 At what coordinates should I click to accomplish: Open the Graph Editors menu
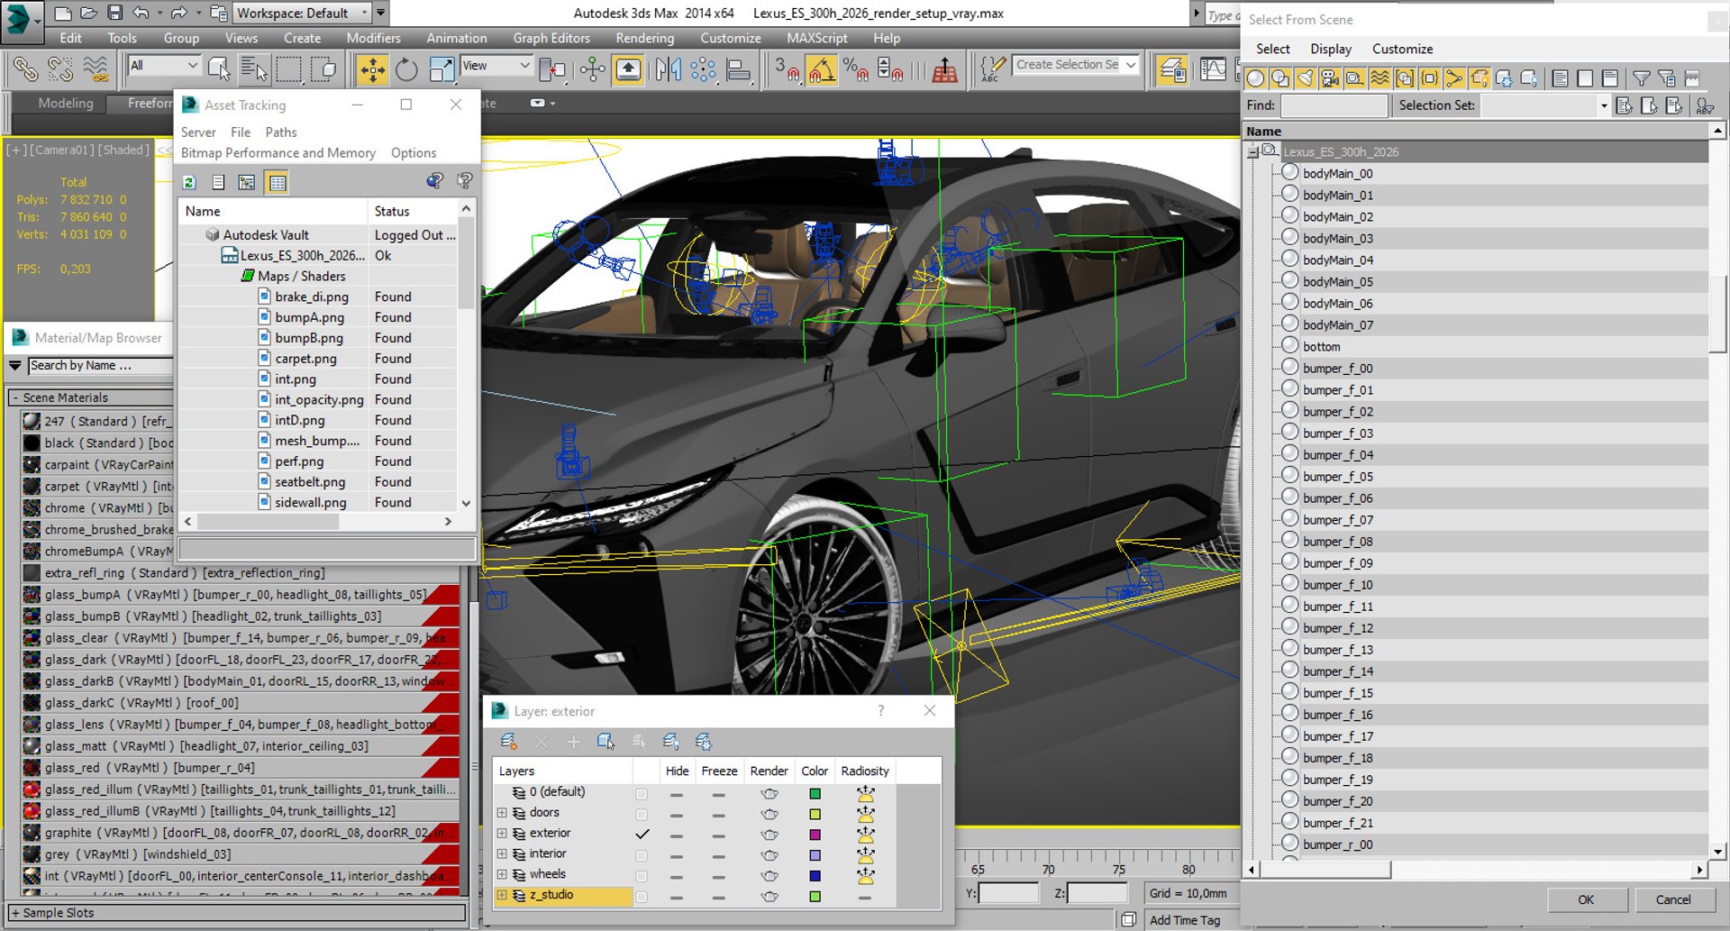pyautogui.click(x=551, y=38)
